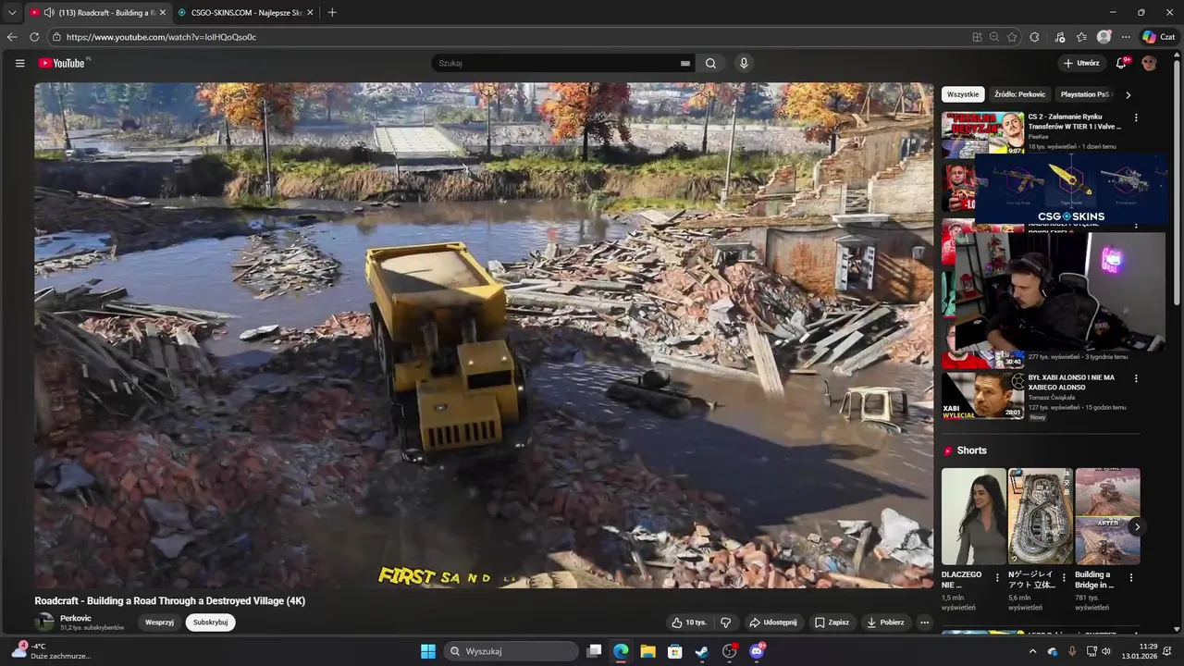Open Discord from the taskbar
1184x666 pixels.
(x=757, y=651)
